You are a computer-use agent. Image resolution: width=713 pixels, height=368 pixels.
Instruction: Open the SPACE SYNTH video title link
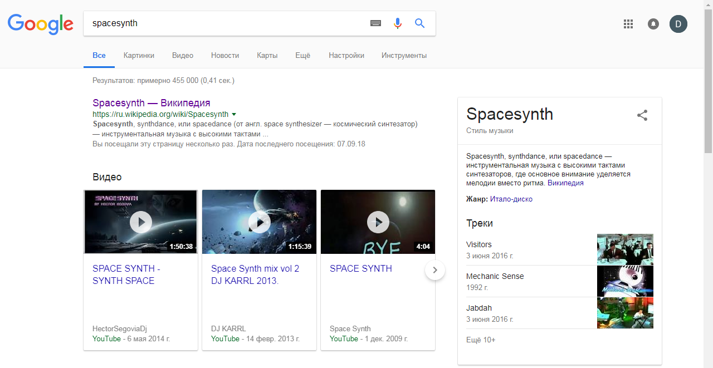(x=361, y=268)
